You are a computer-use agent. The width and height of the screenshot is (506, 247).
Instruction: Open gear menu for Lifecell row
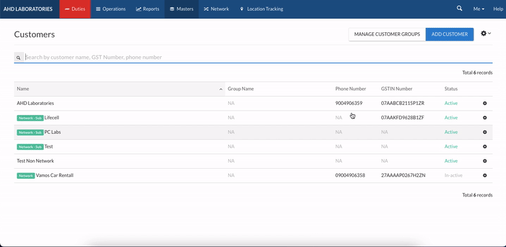click(484, 117)
